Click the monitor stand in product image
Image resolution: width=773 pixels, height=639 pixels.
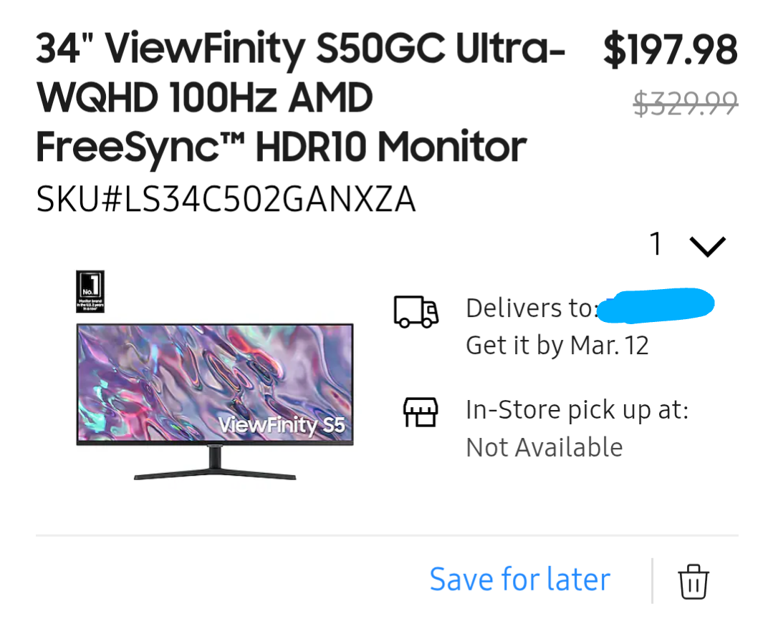coord(215,463)
